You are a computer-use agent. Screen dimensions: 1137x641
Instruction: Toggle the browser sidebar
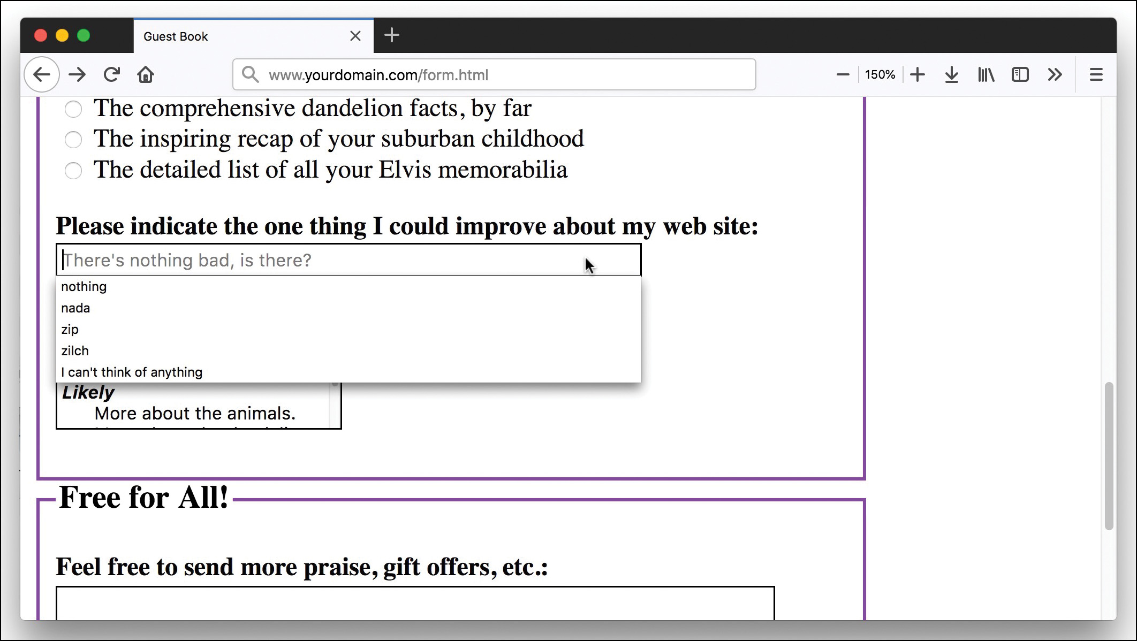[x=1020, y=74]
